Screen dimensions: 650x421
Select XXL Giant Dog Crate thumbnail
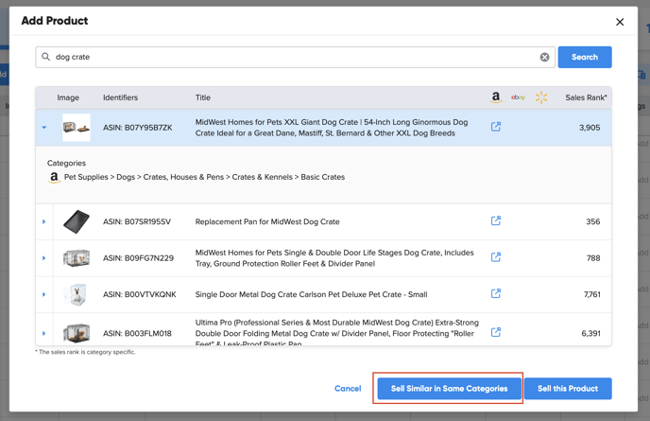click(x=77, y=128)
